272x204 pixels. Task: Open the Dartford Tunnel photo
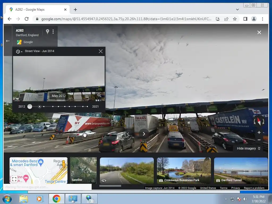(241, 171)
